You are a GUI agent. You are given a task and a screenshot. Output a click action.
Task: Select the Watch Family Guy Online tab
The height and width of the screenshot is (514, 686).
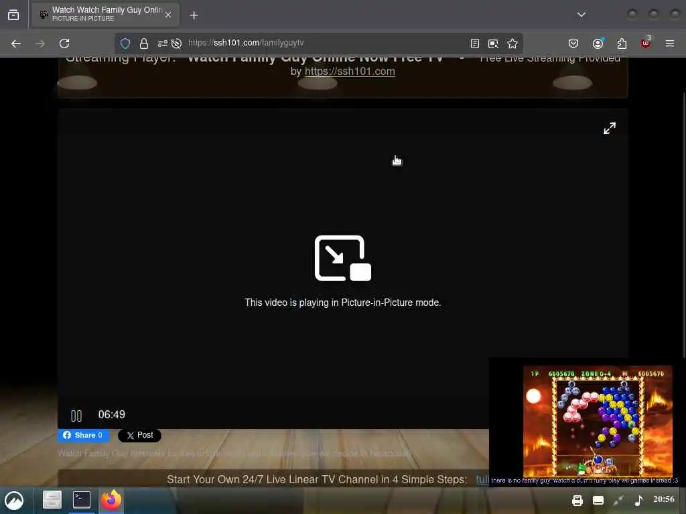[105, 15]
